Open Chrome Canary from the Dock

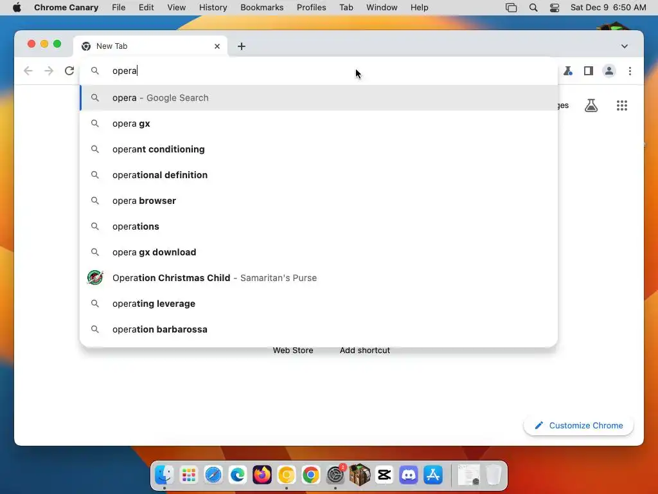[x=287, y=475]
